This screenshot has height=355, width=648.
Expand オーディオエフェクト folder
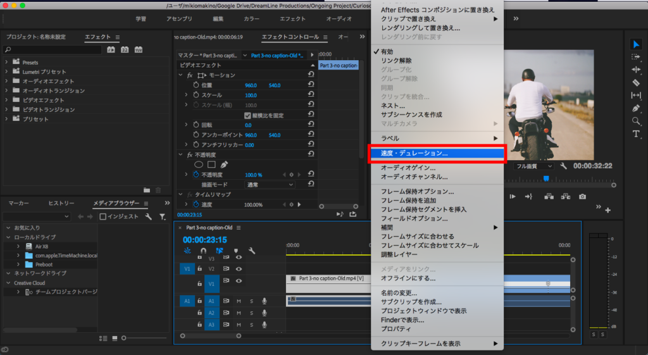click(6, 81)
